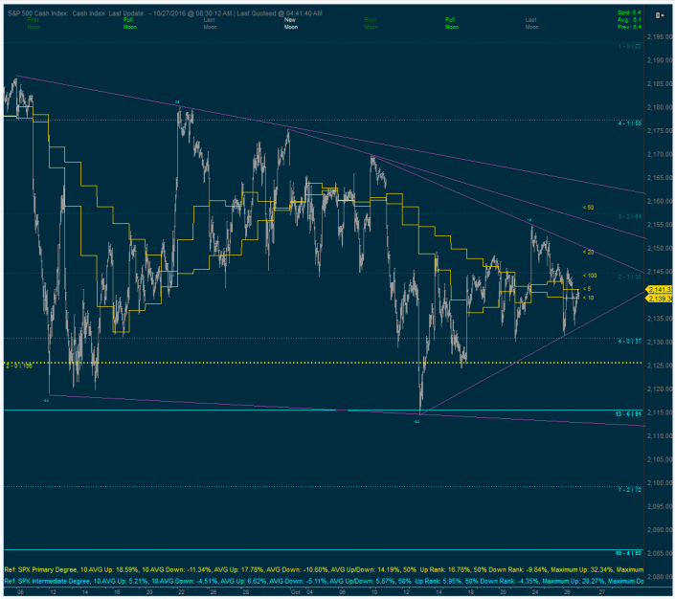Viewport: 675px width, 599px height.
Task: Click the 2,160.00 price axis label
Action: [660, 201]
